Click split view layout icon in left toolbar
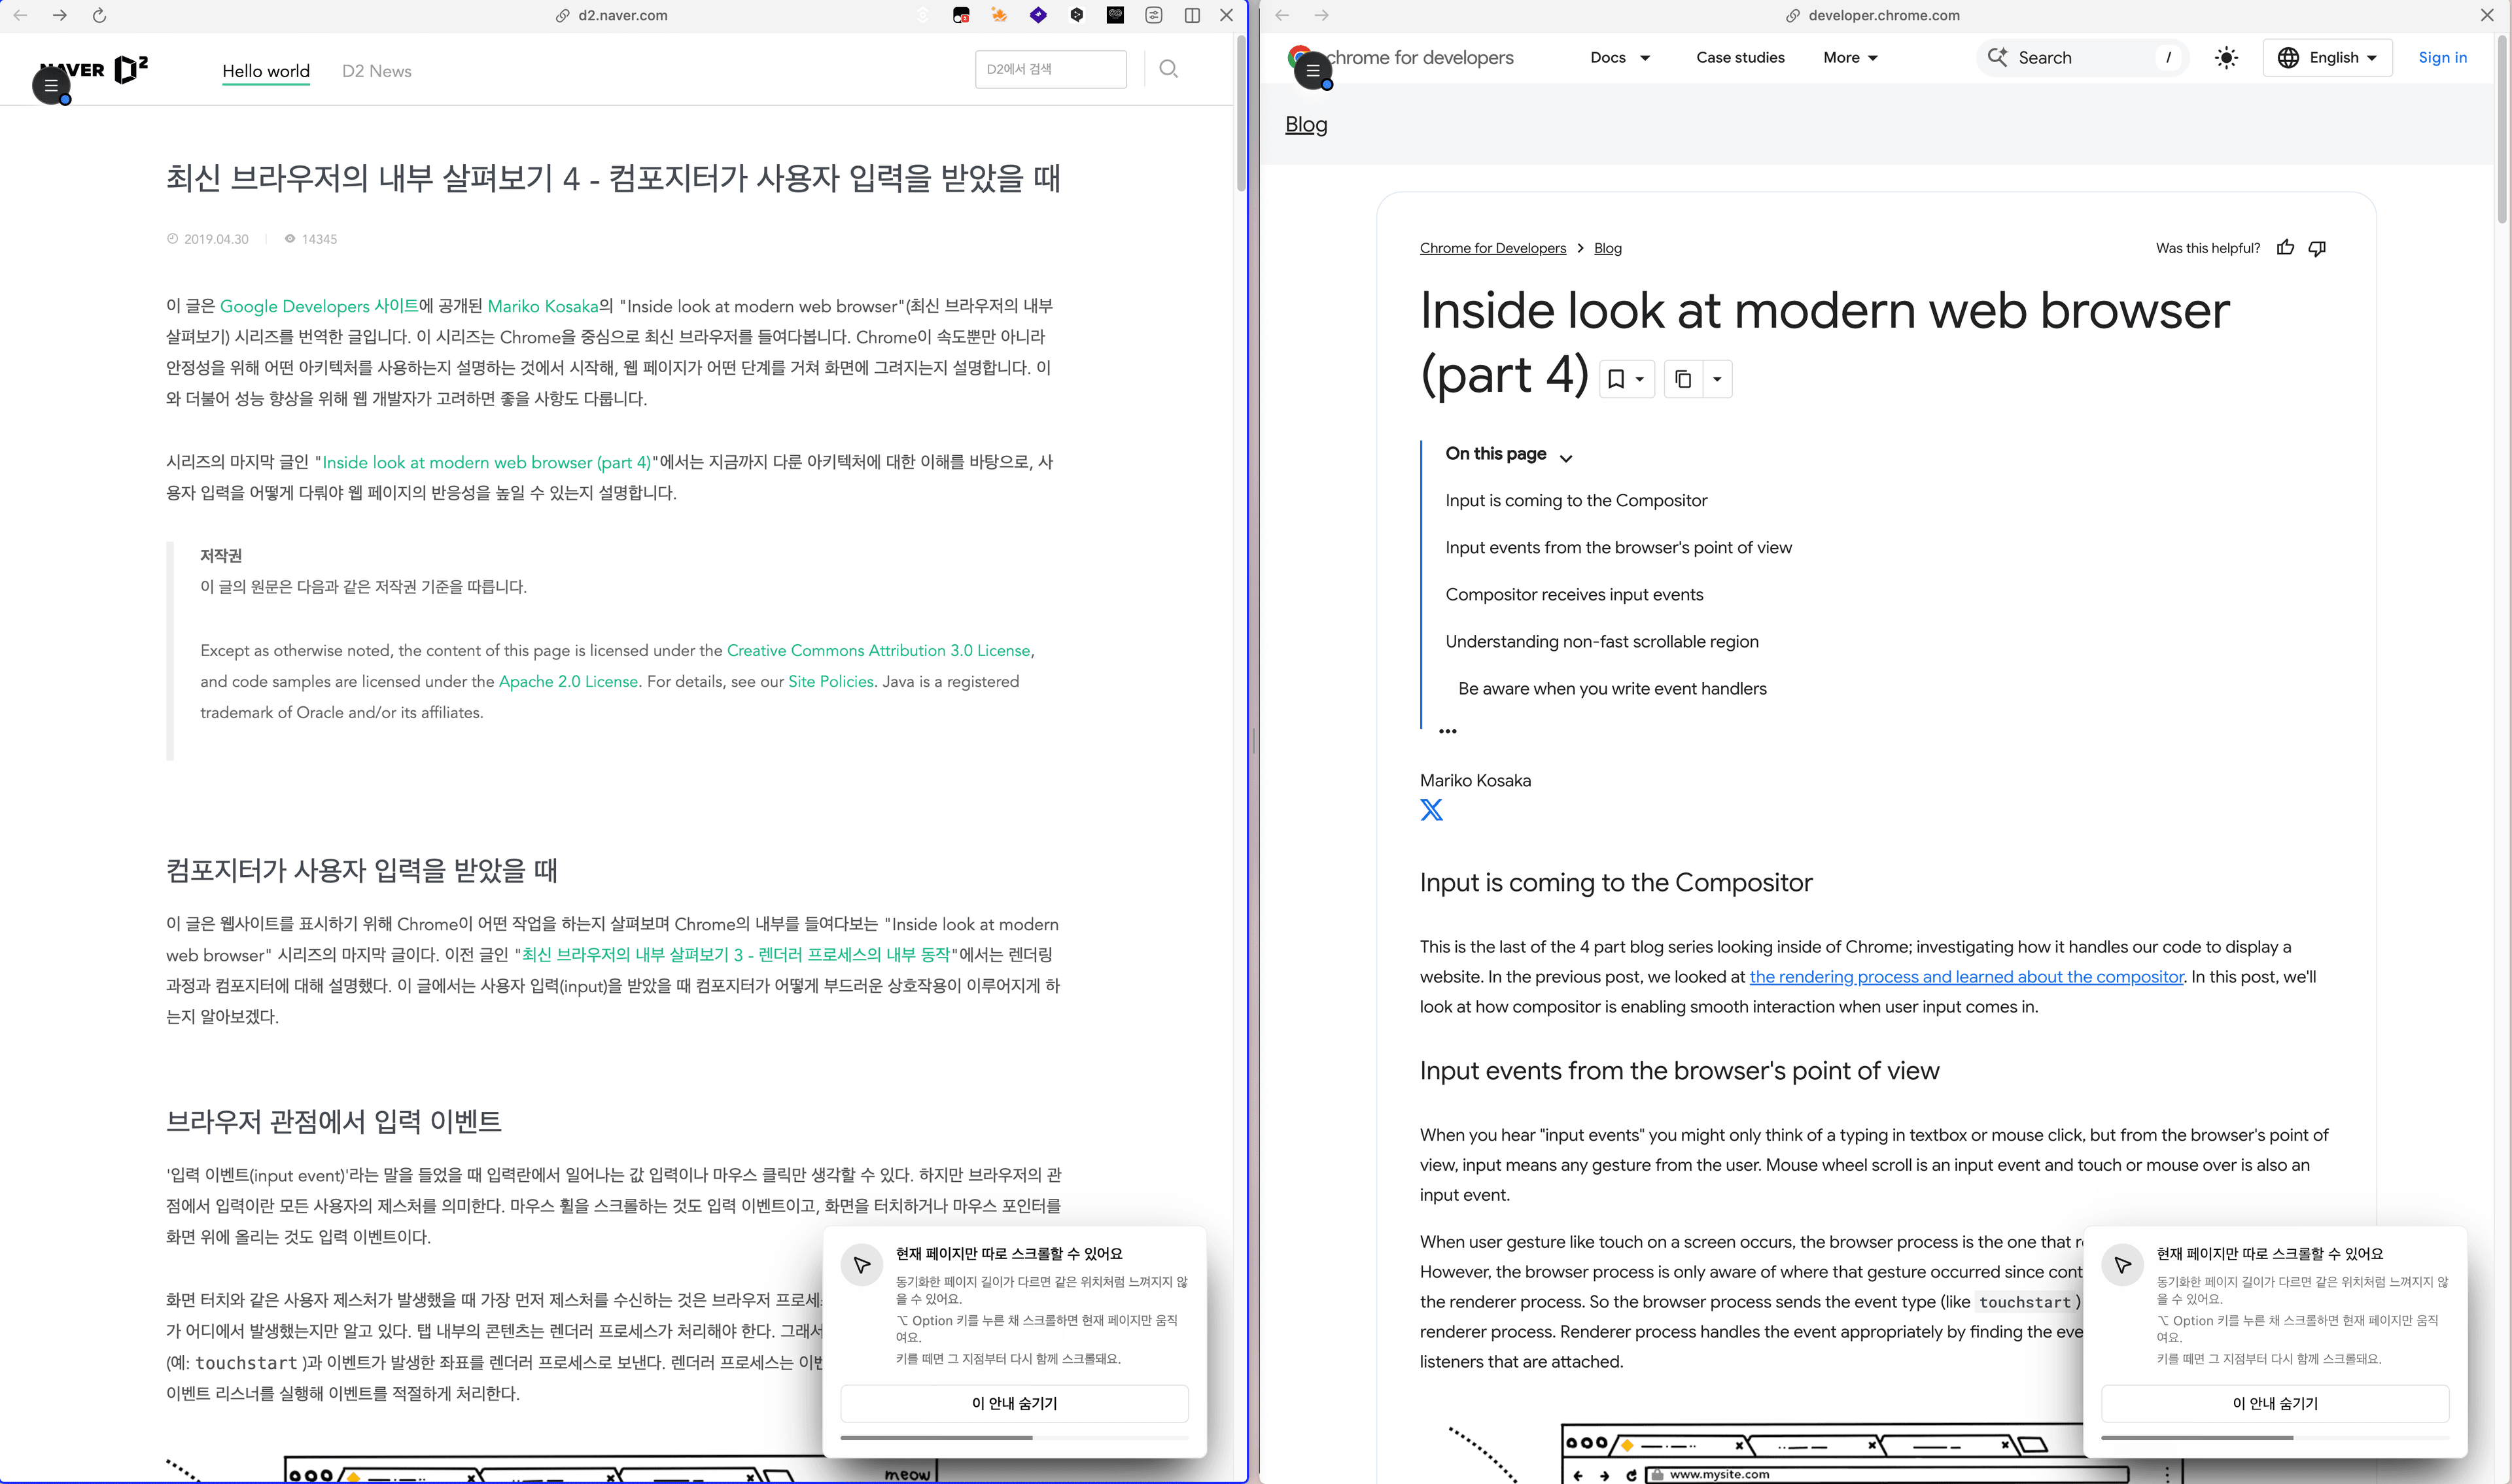The width and height of the screenshot is (2512, 1484). [1192, 15]
